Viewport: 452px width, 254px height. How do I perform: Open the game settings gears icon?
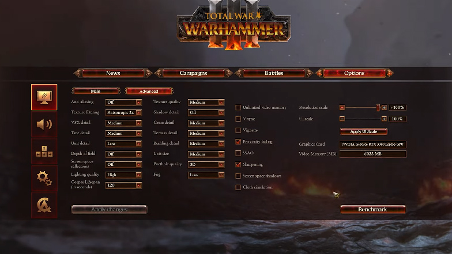[x=44, y=178]
